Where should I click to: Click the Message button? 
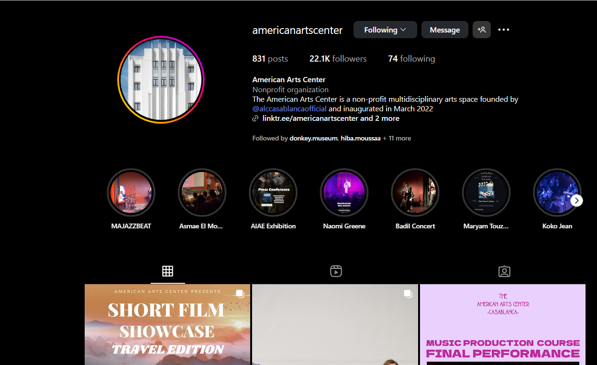444,30
